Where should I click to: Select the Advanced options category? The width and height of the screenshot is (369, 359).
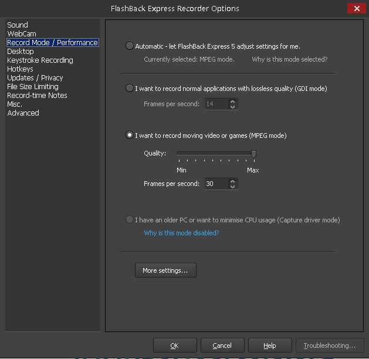point(23,113)
